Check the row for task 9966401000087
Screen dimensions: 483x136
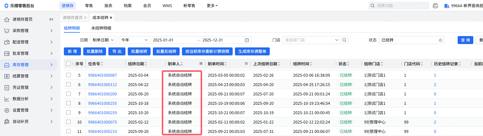tap(68, 75)
